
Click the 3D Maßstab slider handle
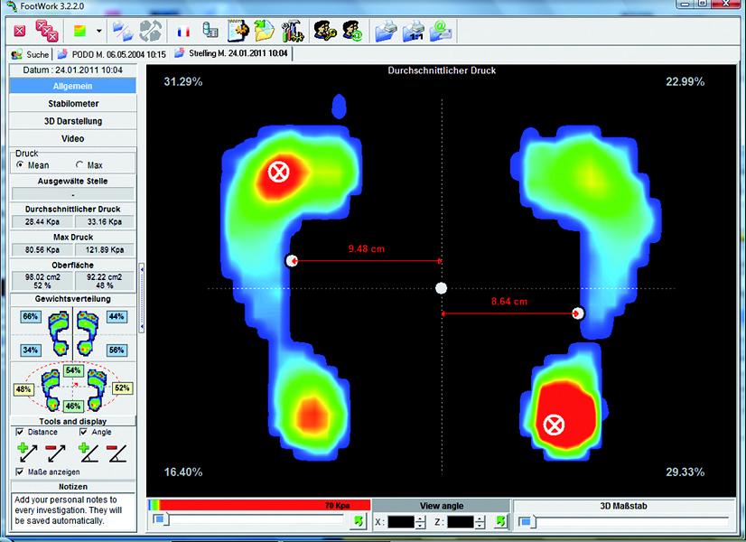(x=525, y=521)
